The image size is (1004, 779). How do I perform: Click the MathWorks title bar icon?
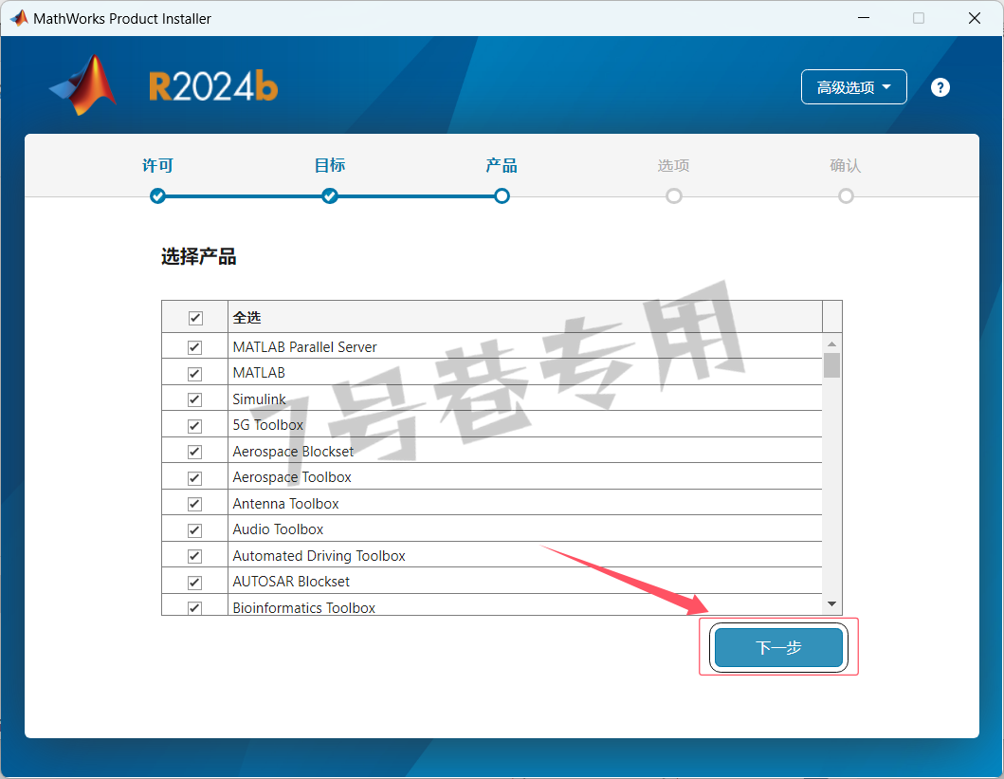pyautogui.click(x=19, y=18)
